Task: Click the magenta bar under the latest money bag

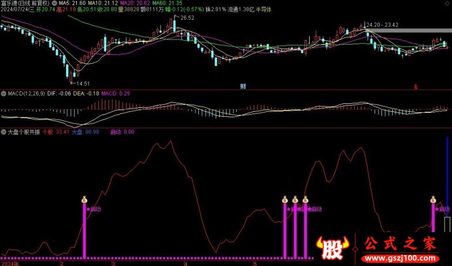Action: pos(433,217)
